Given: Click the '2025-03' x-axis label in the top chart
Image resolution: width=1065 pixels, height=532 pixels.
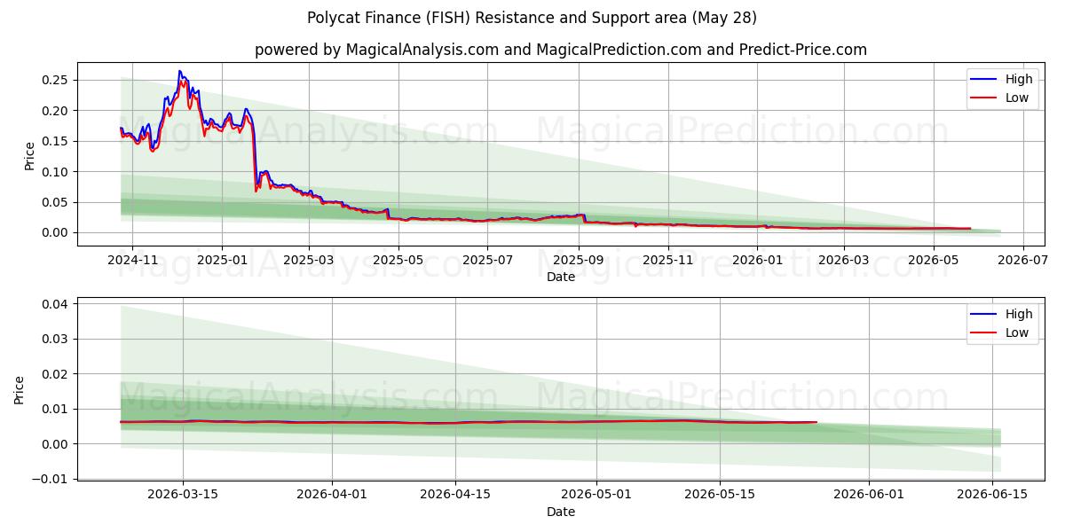Looking at the screenshot, I should click(x=309, y=261).
